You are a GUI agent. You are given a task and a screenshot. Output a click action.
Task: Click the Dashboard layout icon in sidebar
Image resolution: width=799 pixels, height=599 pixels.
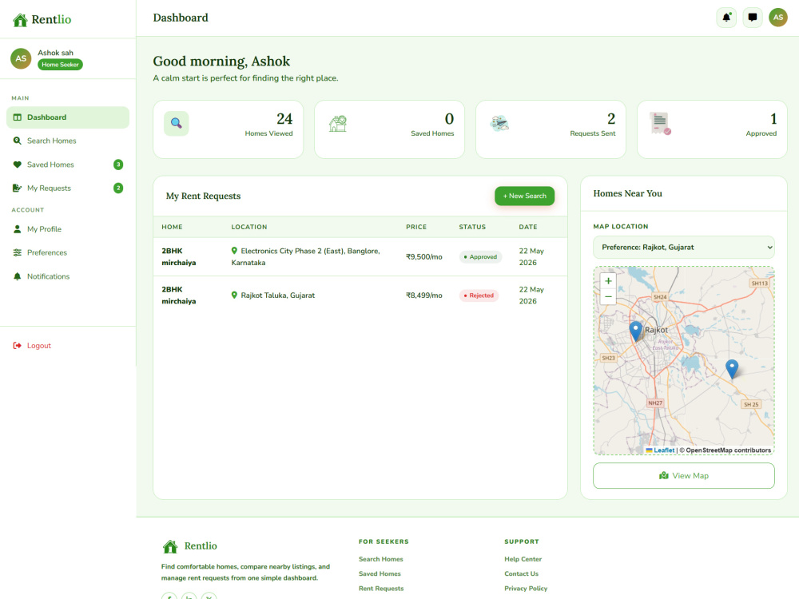click(x=18, y=117)
